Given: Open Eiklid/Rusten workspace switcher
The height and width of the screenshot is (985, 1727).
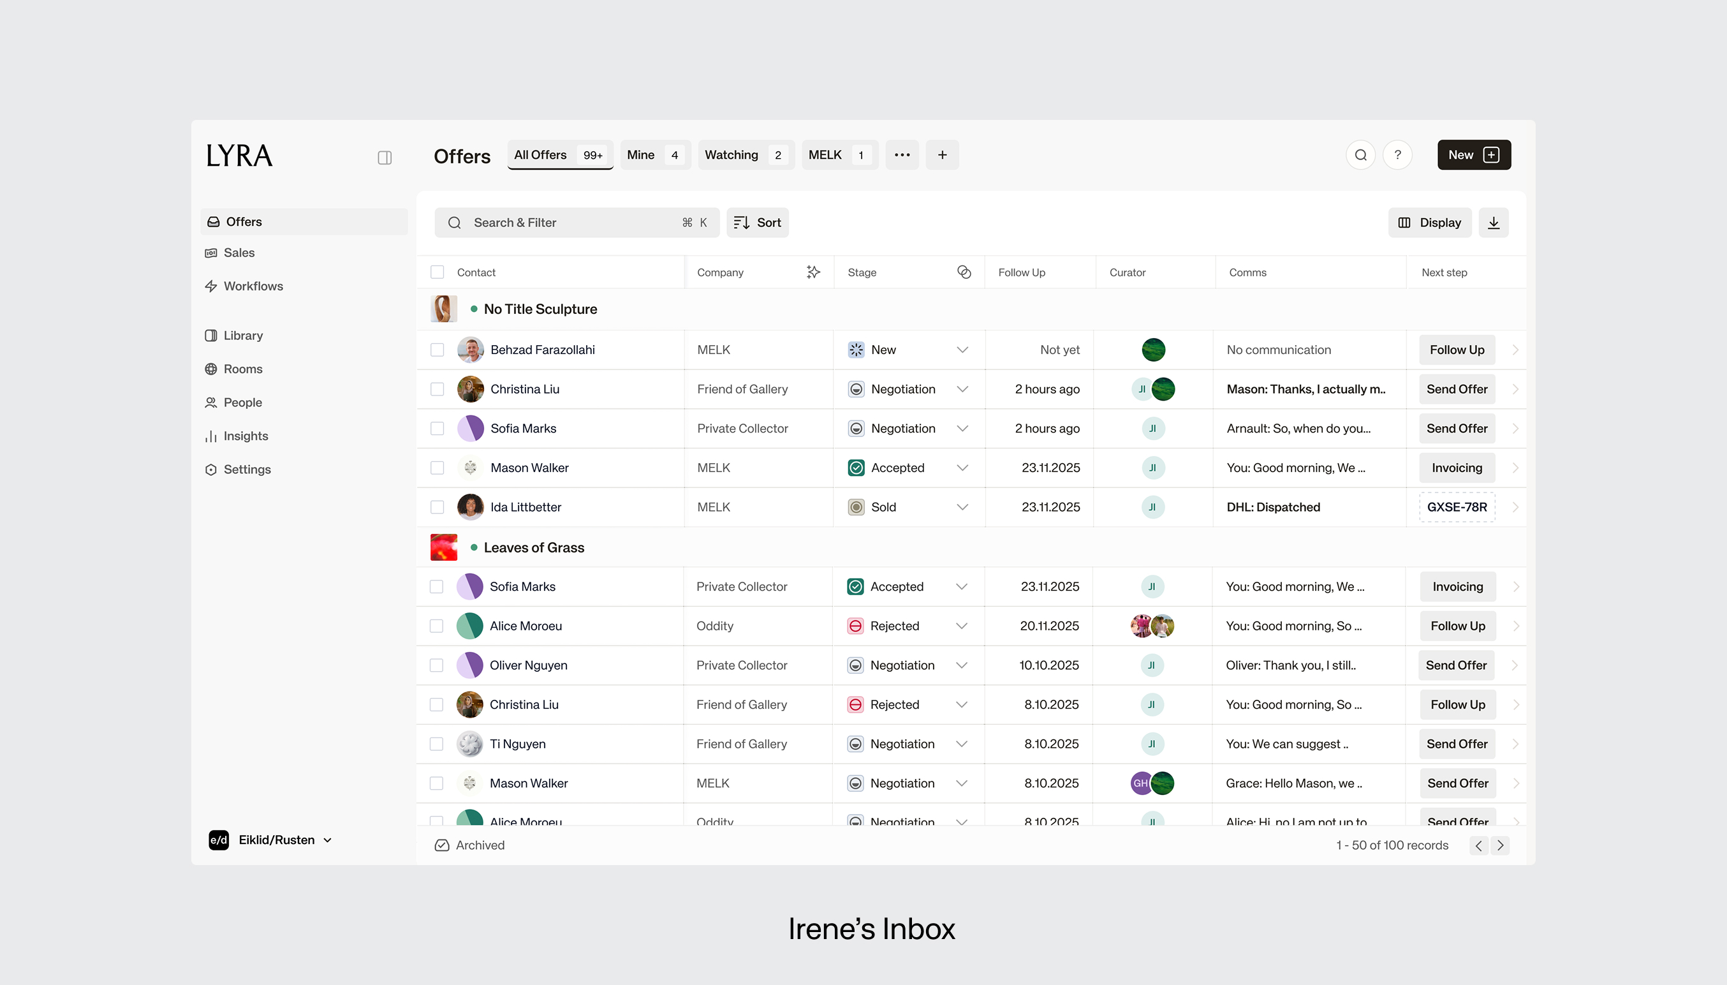Looking at the screenshot, I should point(270,840).
